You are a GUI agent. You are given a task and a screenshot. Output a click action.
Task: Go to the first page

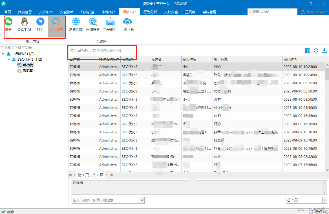70,175
